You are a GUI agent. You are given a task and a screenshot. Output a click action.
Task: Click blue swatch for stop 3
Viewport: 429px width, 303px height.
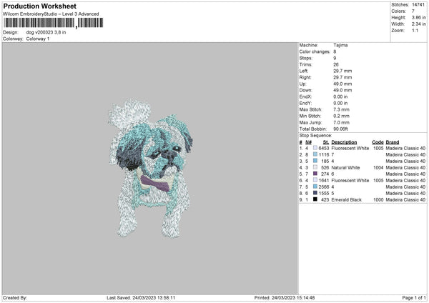click(315, 161)
